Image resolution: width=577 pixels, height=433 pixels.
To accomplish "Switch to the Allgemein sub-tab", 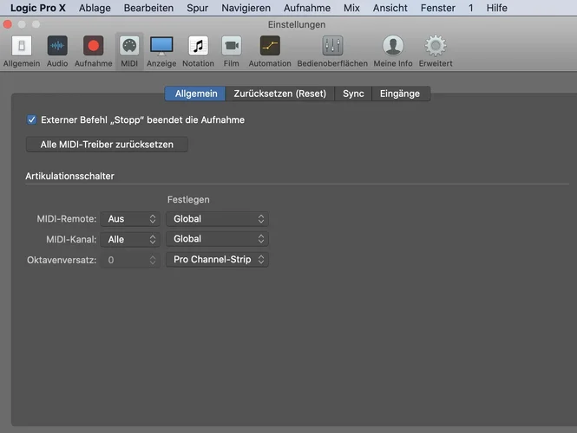I will [195, 94].
